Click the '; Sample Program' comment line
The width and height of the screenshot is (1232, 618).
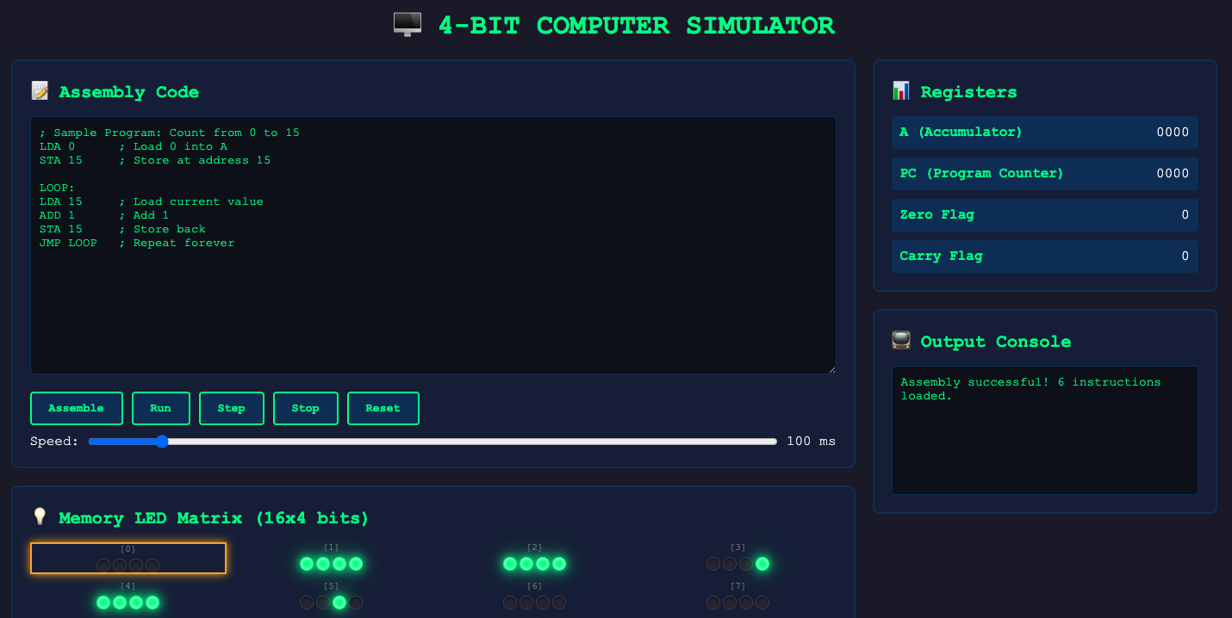coord(169,133)
